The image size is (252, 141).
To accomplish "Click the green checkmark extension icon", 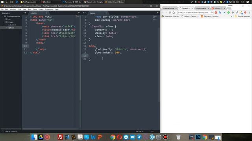I will tap(228, 13).
